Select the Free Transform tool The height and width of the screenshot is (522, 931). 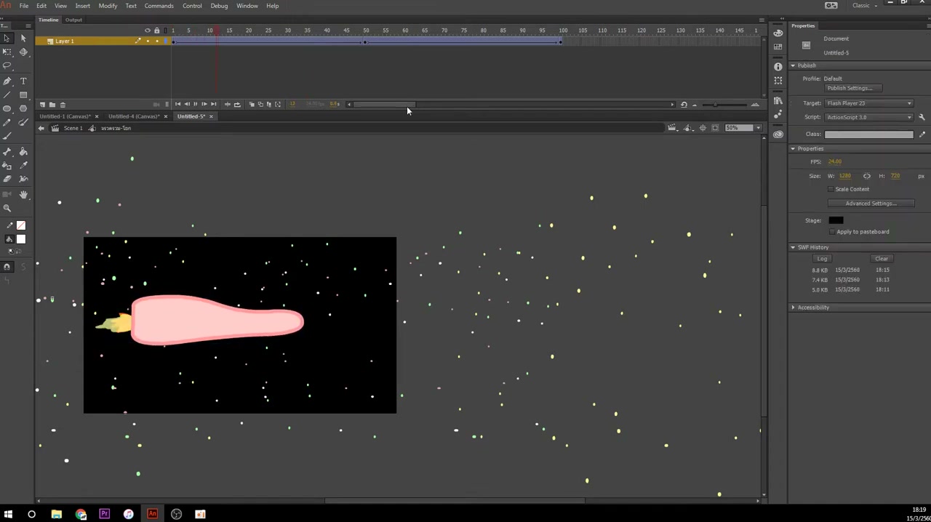pyautogui.click(x=7, y=52)
